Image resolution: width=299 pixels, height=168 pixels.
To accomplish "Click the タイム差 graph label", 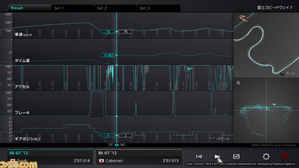I will click(x=22, y=61).
